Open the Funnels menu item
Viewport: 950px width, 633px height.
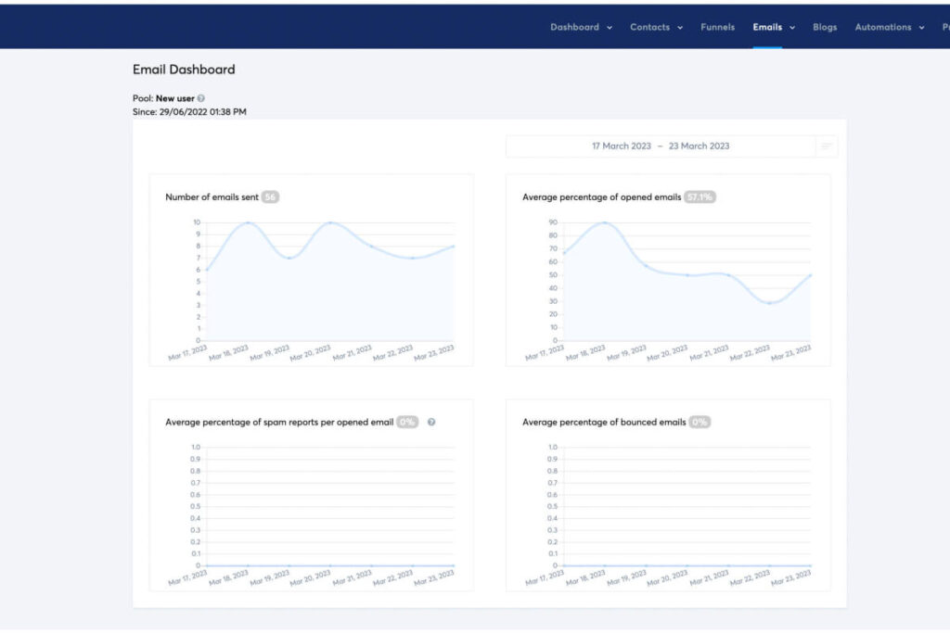(718, 27)
